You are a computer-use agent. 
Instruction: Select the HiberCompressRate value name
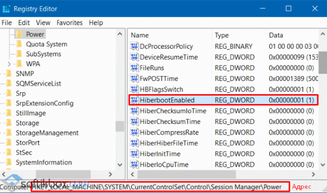169,133
